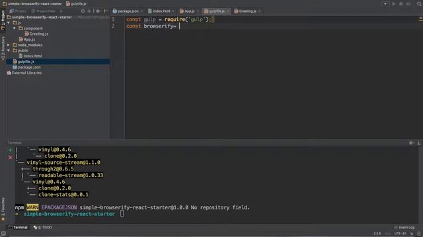Collapse the component folder arrow

[15, 28]
